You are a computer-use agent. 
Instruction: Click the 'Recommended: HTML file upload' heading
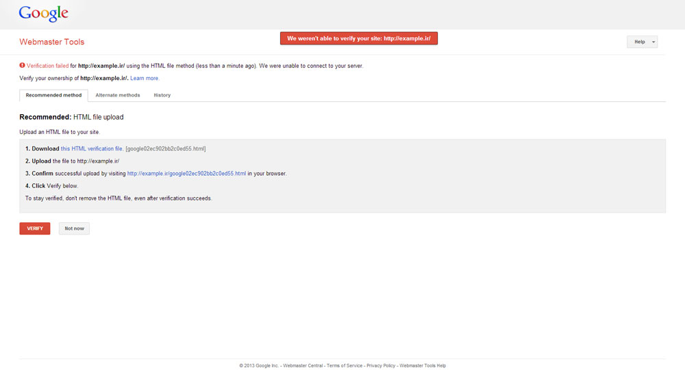[x=71, y=117]
